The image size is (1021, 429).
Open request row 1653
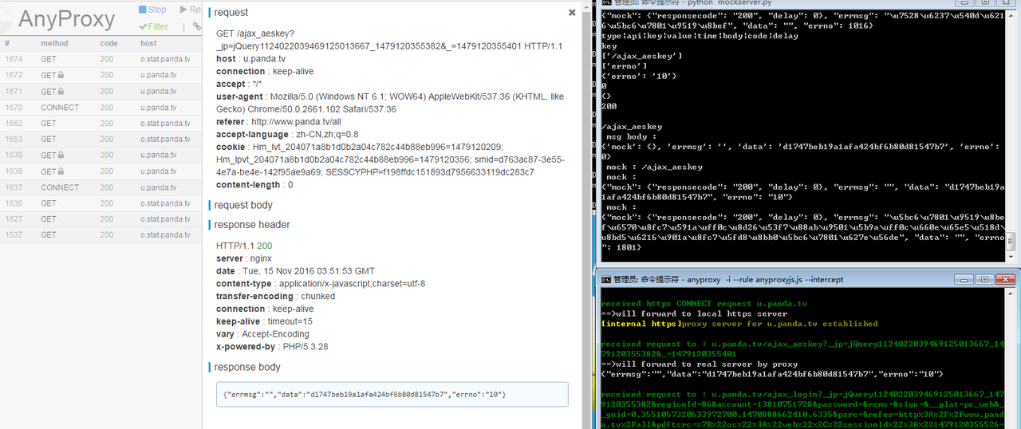click(x=101, y=139)
